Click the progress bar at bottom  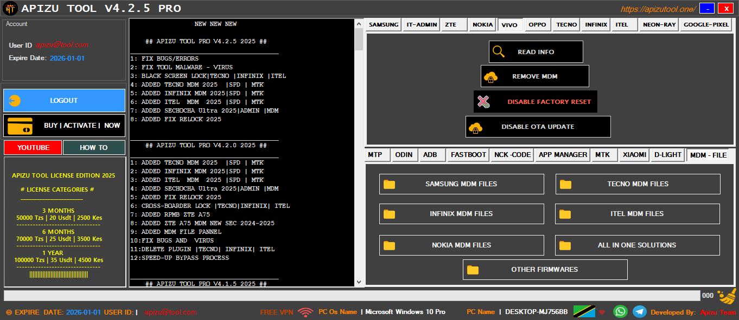click(x=352, y=296)
